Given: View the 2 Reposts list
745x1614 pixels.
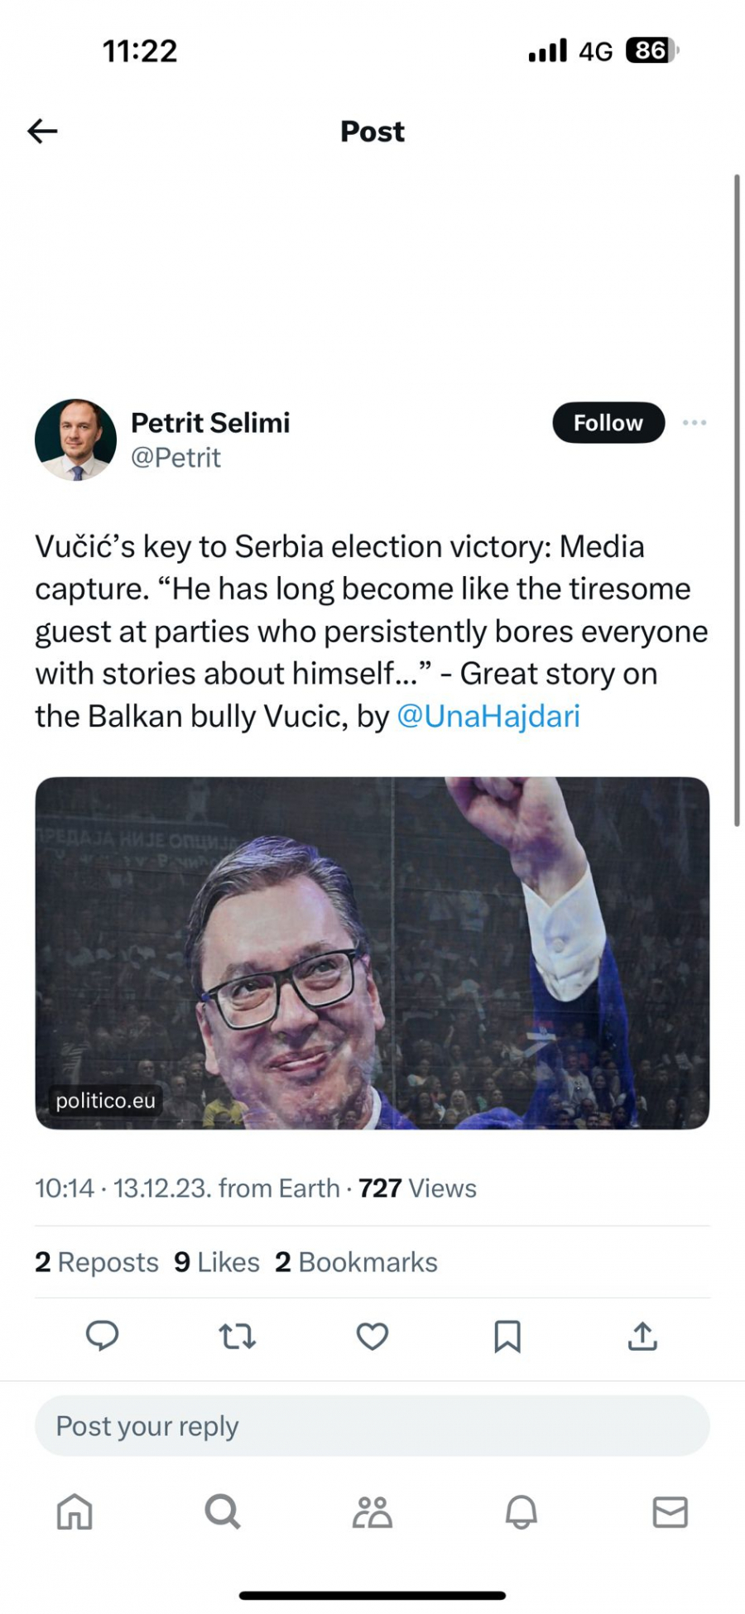Looking at the screenshot, I should pos(97,1262).
